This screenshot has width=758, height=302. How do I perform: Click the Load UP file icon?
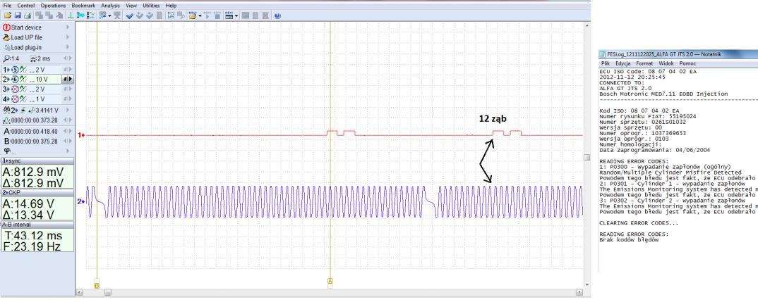(x=7, y=37)
